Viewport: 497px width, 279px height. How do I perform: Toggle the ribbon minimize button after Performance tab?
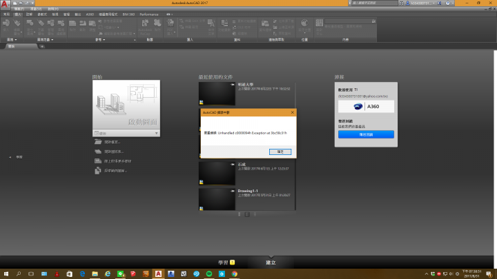[169, 14]
